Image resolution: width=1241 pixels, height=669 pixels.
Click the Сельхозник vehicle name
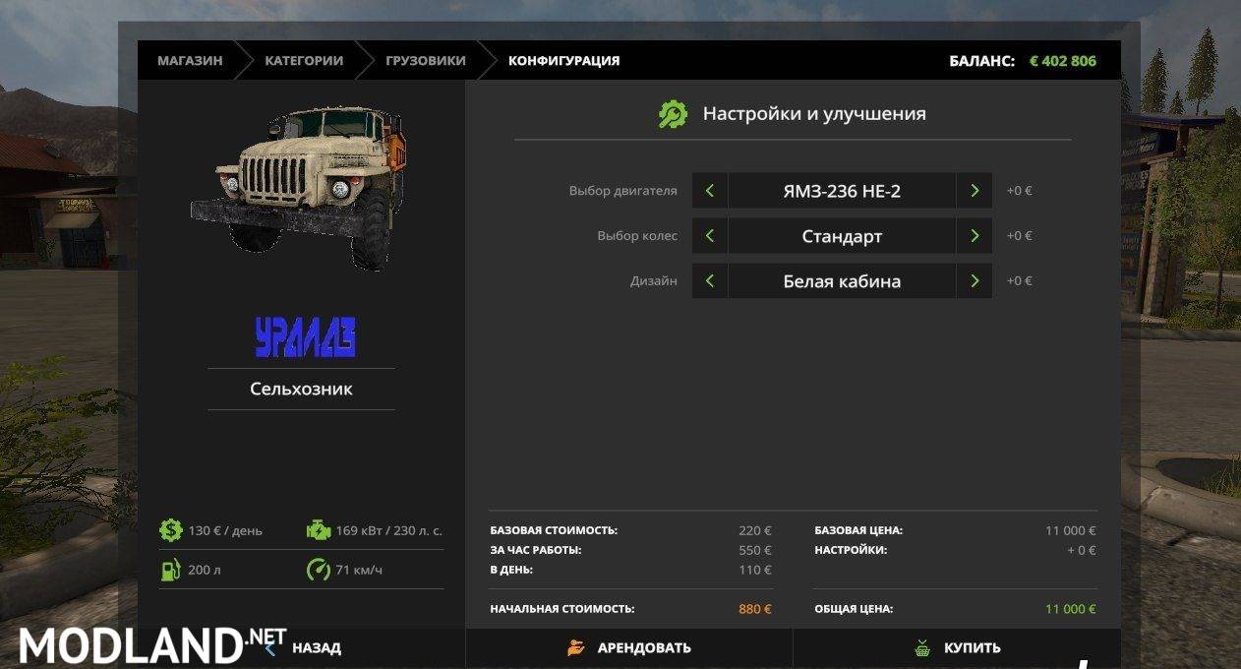pyautogui.click(x=301, y=389)
